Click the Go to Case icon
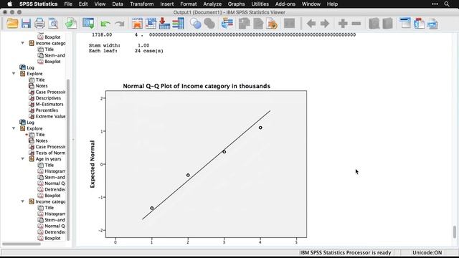 click(x=151, y=24)
